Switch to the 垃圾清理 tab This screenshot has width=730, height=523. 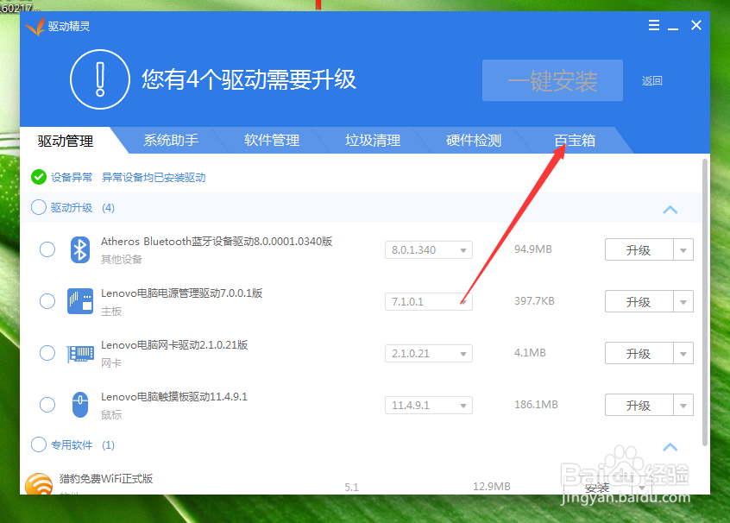click(373, 140)
